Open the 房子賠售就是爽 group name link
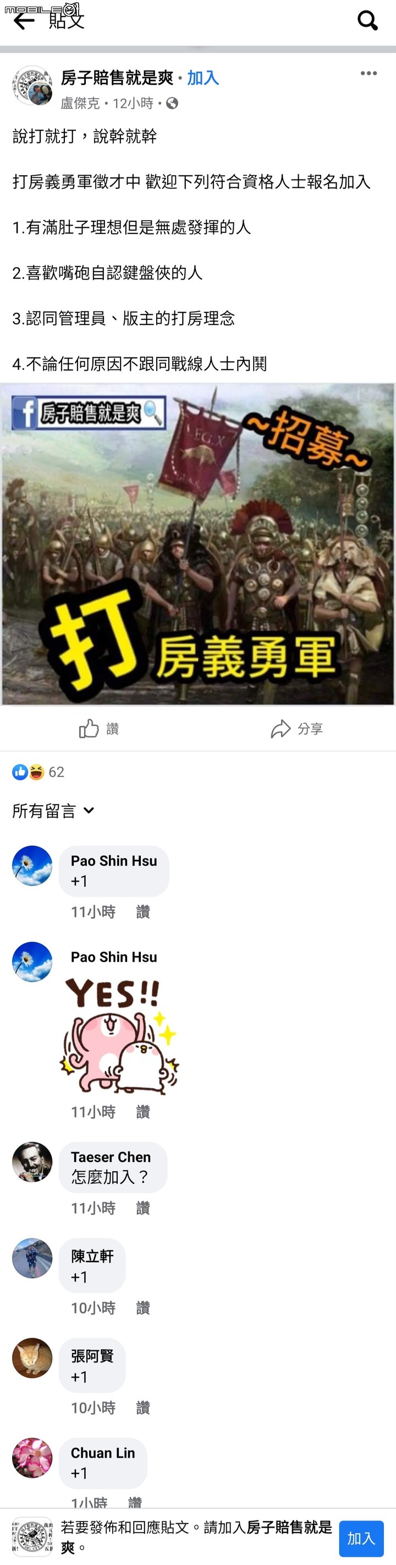 click(x=117, y=78)
